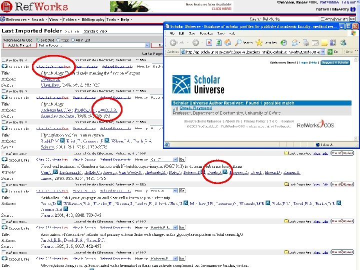Tick checkbox of Antibodies inhibit prion reference
The height and width of the screenshot is (270, 360).
click(3, 184)
